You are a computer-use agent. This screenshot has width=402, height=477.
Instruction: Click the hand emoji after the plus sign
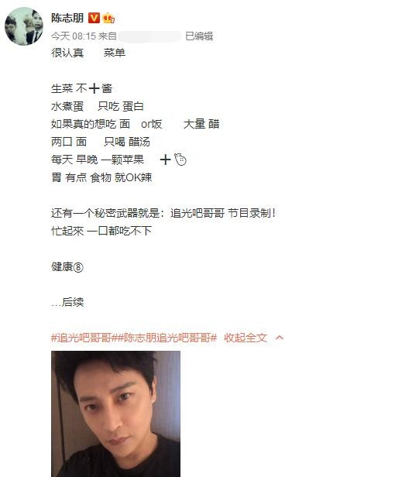[x=180, y=160]
